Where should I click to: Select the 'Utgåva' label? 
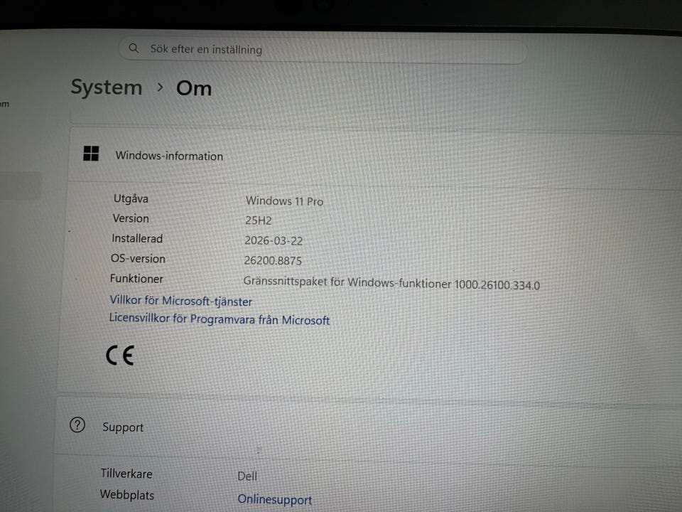(x=131, y=198)
